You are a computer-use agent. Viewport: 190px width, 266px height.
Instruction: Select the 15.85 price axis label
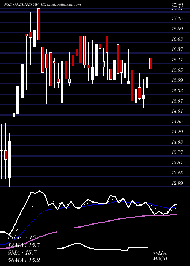(x=177, y=70)
